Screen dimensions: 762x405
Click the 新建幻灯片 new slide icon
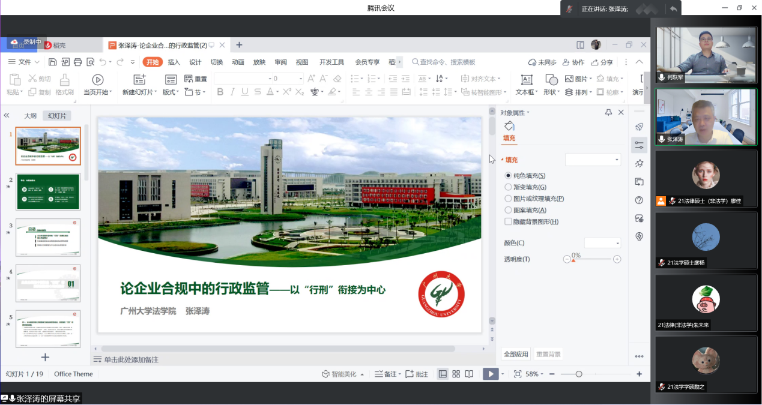click(139, 80)
